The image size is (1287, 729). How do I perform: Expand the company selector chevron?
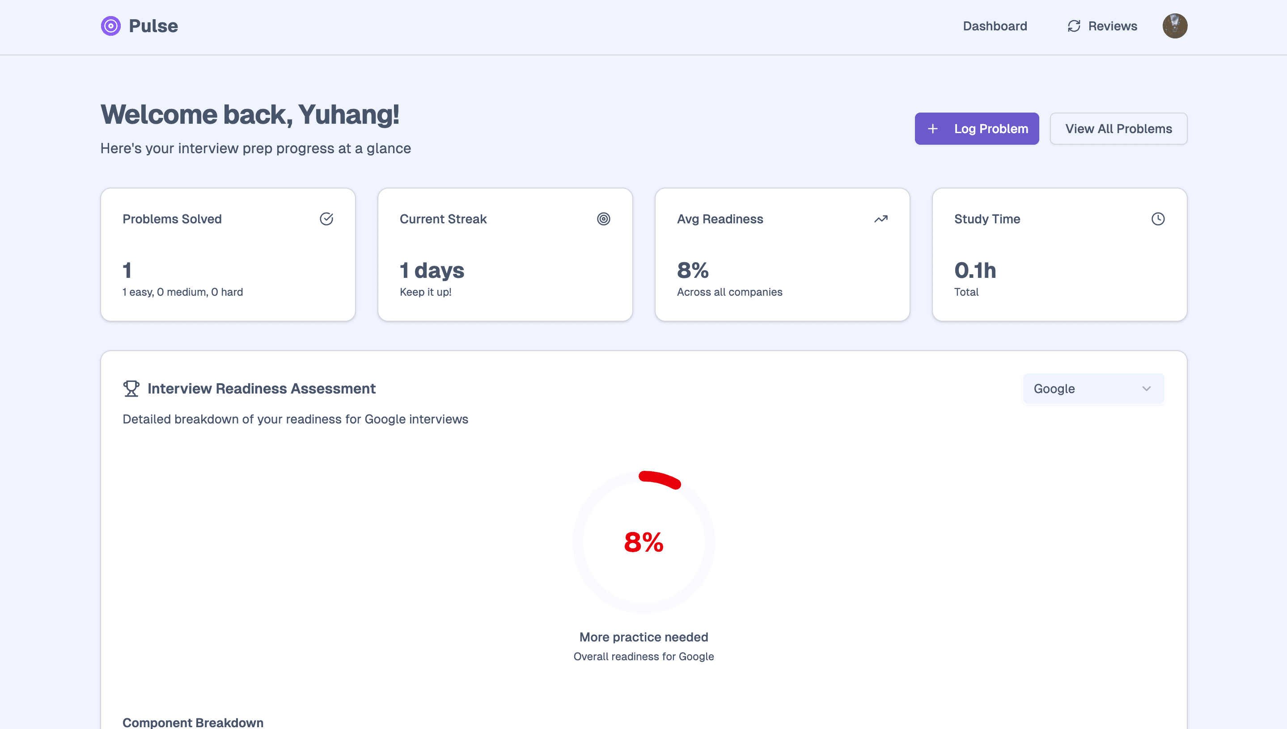coord(1146,389)
